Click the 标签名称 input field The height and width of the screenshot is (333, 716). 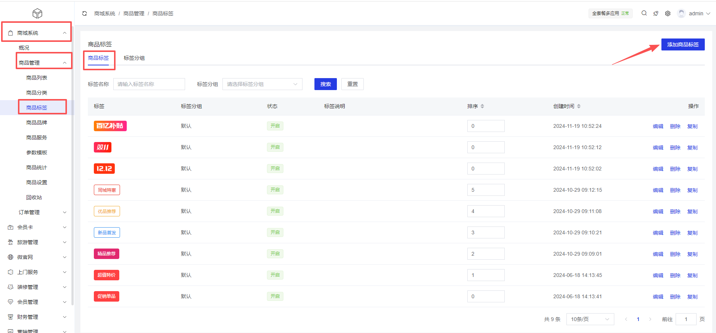pyautogui.click(x=149, y=84)
